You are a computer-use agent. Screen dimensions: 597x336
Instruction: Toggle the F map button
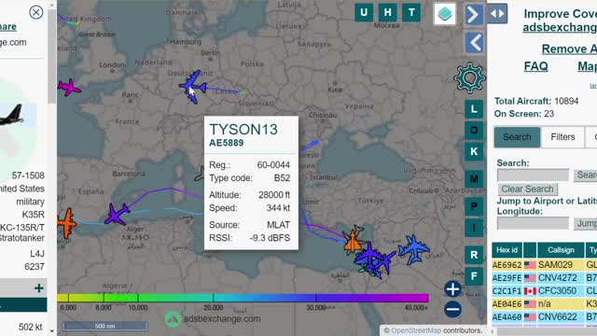[474, 276]
